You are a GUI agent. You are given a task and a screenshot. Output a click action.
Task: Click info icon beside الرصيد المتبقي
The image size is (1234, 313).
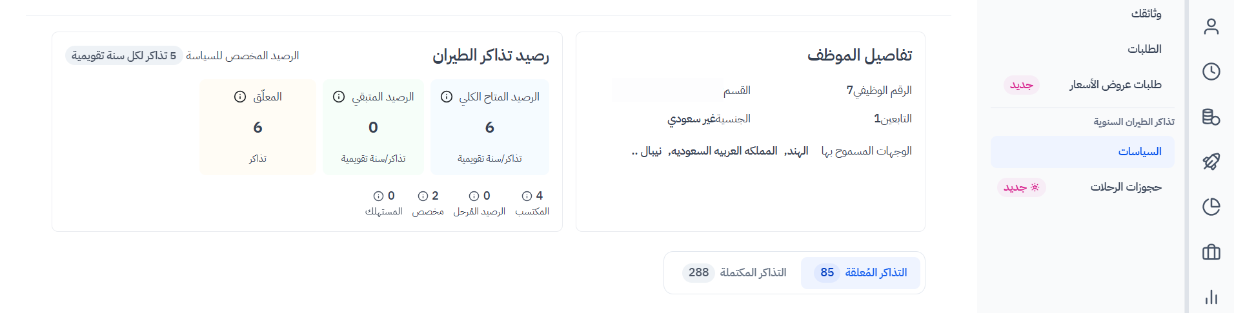point(339,97)
